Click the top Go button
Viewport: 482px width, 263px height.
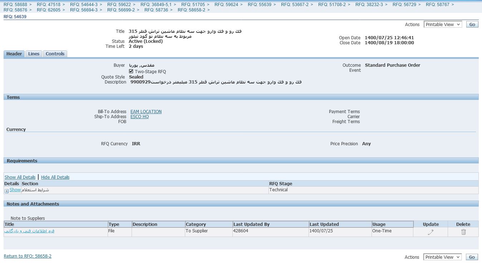click(x=472, y=25)
